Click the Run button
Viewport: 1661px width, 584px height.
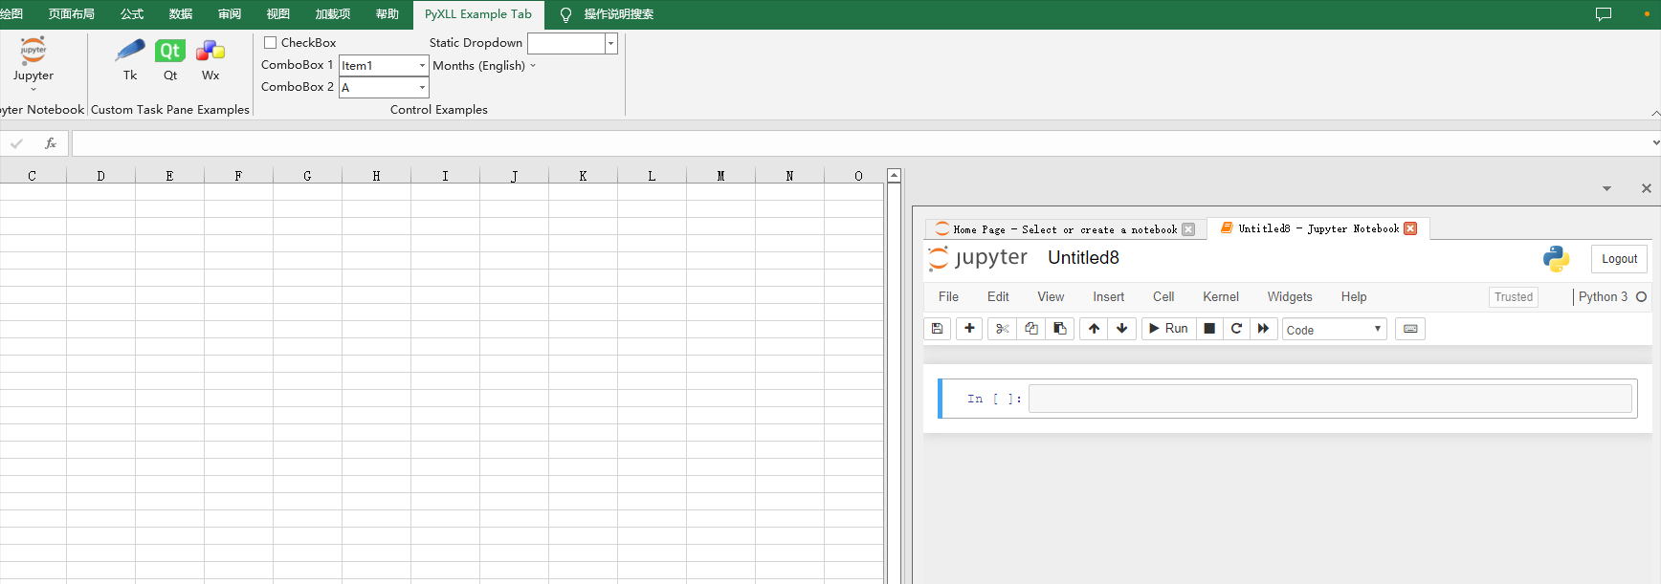click(x=1168, y=329)
